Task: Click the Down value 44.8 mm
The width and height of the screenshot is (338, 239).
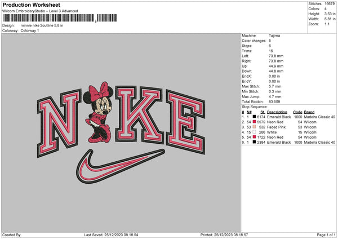Action: click(276, 71)
